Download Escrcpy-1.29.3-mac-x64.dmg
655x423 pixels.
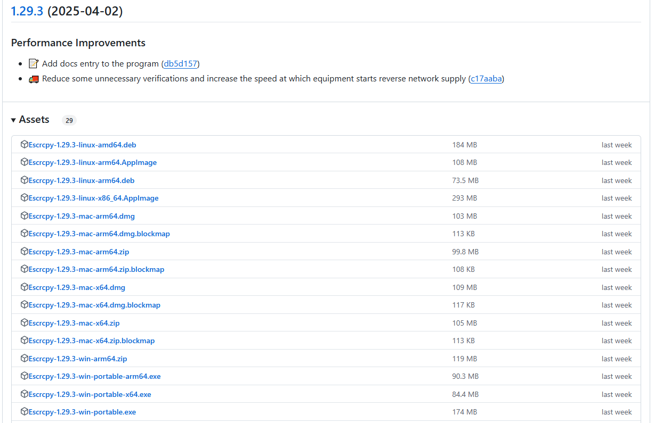tap(77, 287)
